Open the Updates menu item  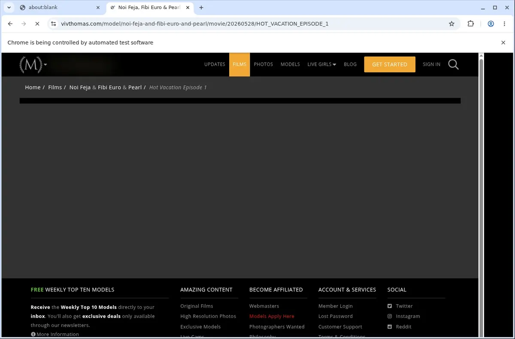point(215,64)
